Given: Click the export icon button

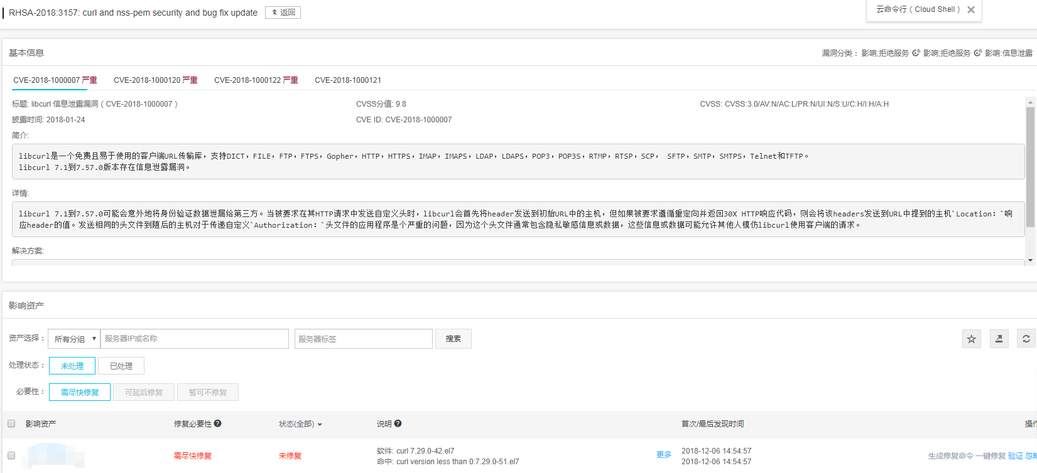Looking at the screenshot, I should click(x=999, y=339).
